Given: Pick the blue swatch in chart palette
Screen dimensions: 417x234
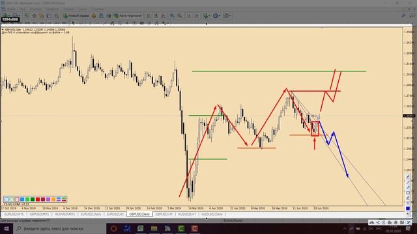Looking at the screenshot, I should (x=22, y=200).
